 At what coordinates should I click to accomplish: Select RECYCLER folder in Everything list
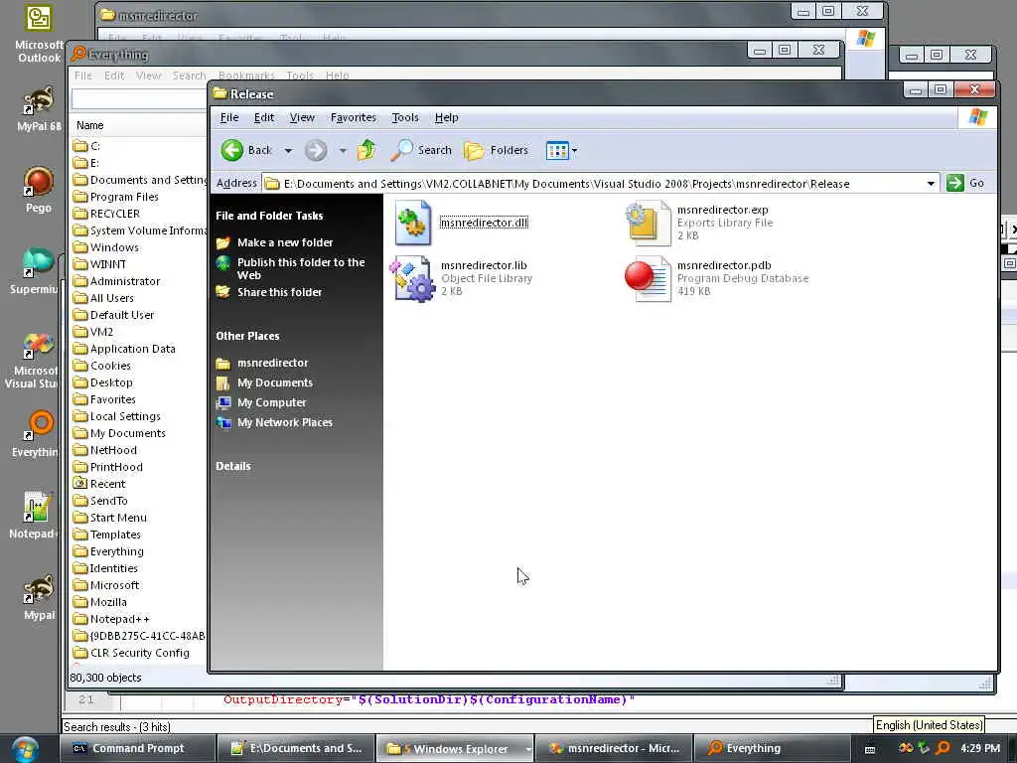115,214
